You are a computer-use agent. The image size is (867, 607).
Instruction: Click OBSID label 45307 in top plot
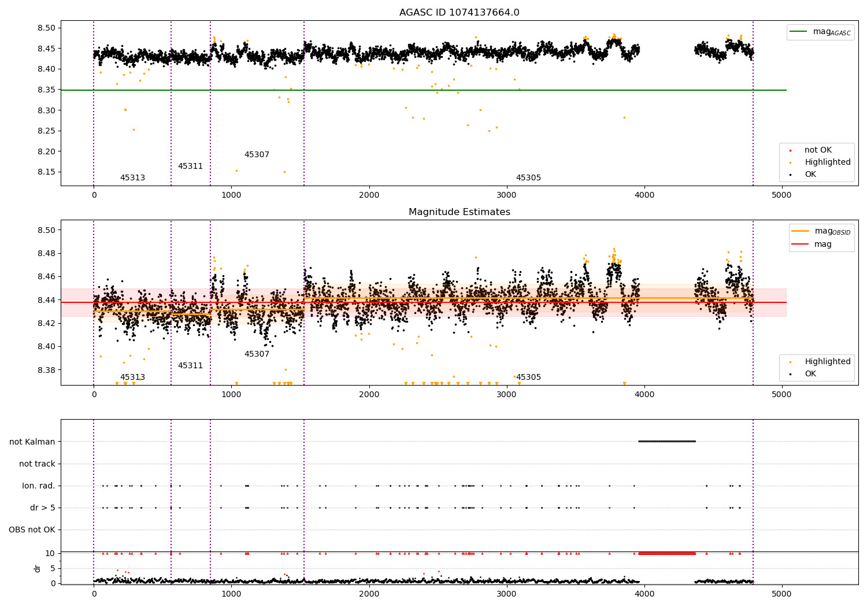pyautogui.click(x=257, y=155)
